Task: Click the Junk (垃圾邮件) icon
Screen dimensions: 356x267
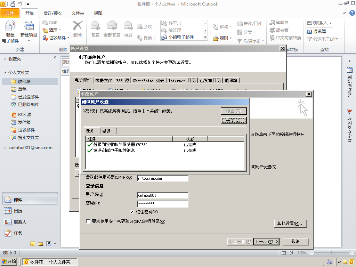Action: click(45, 38)
